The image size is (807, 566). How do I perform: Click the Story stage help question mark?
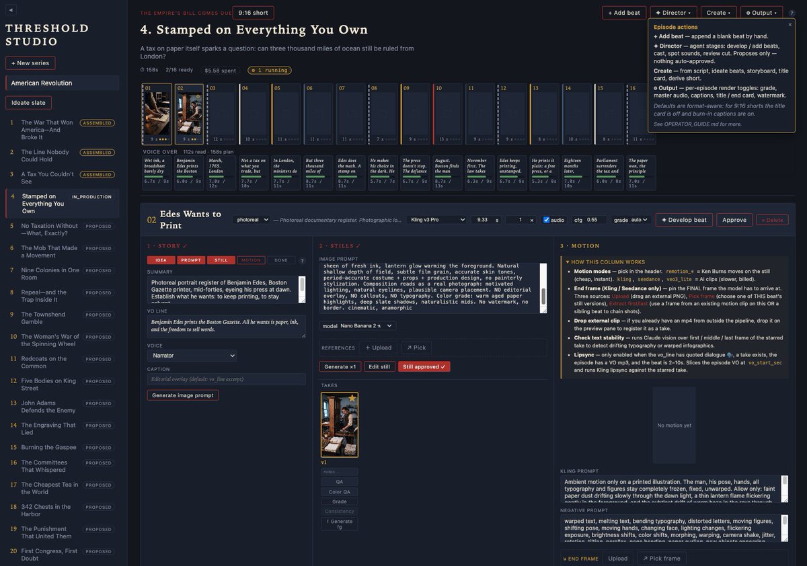[x=302, y=260]
